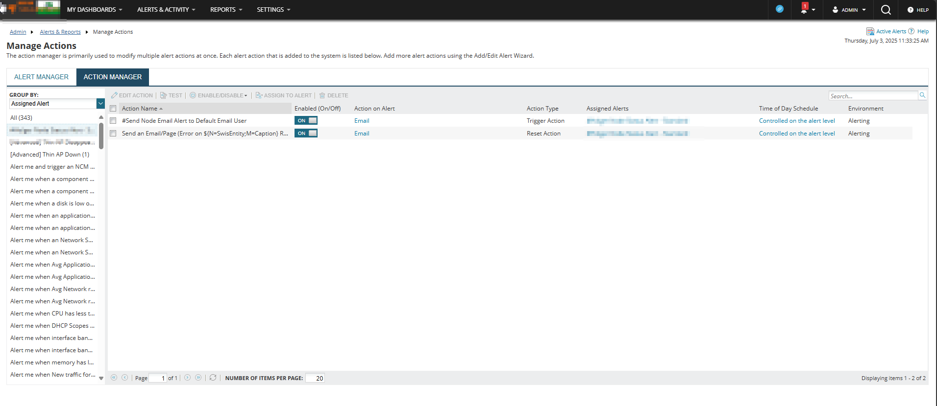Viewport: 937px width, 406px height.
Task: Open the Enable/Disable dropdown
Action: [219, 95]
